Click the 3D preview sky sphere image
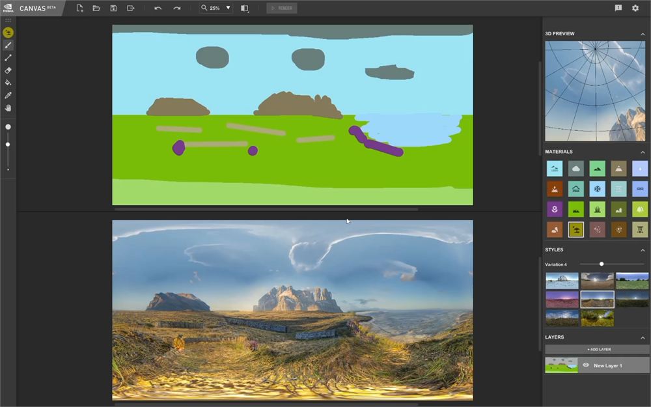This screenshot has height=407, width=651. click(595, 91)
